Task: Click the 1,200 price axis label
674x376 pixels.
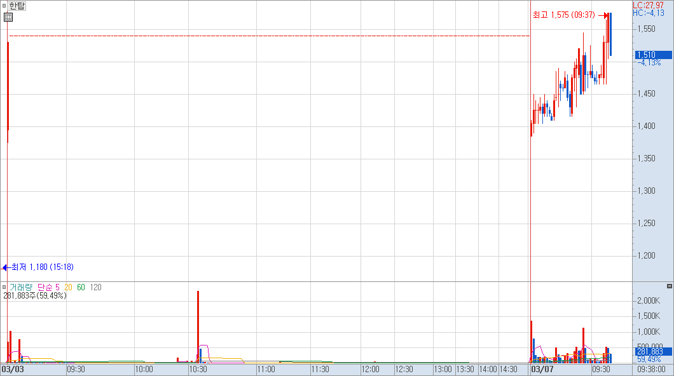Action: pyautogui.click(x=646, y=255)
